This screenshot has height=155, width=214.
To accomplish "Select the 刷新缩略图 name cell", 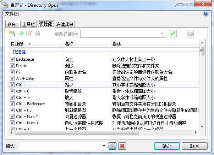I will pos(76,111).
